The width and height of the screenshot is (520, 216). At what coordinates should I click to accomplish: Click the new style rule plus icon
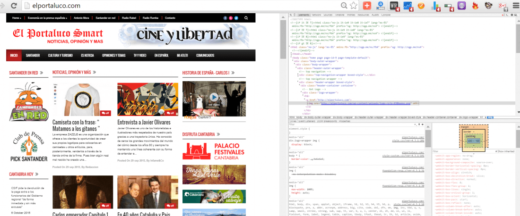[x=415, y=125]
